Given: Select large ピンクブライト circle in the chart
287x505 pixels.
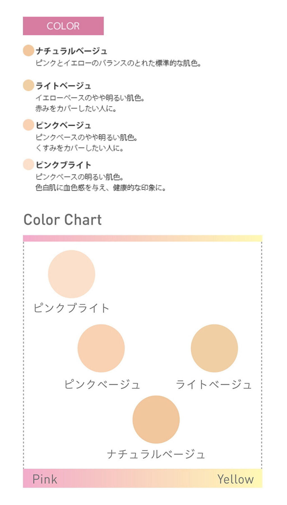Looking at the screenshot, I should click(71, 274).
